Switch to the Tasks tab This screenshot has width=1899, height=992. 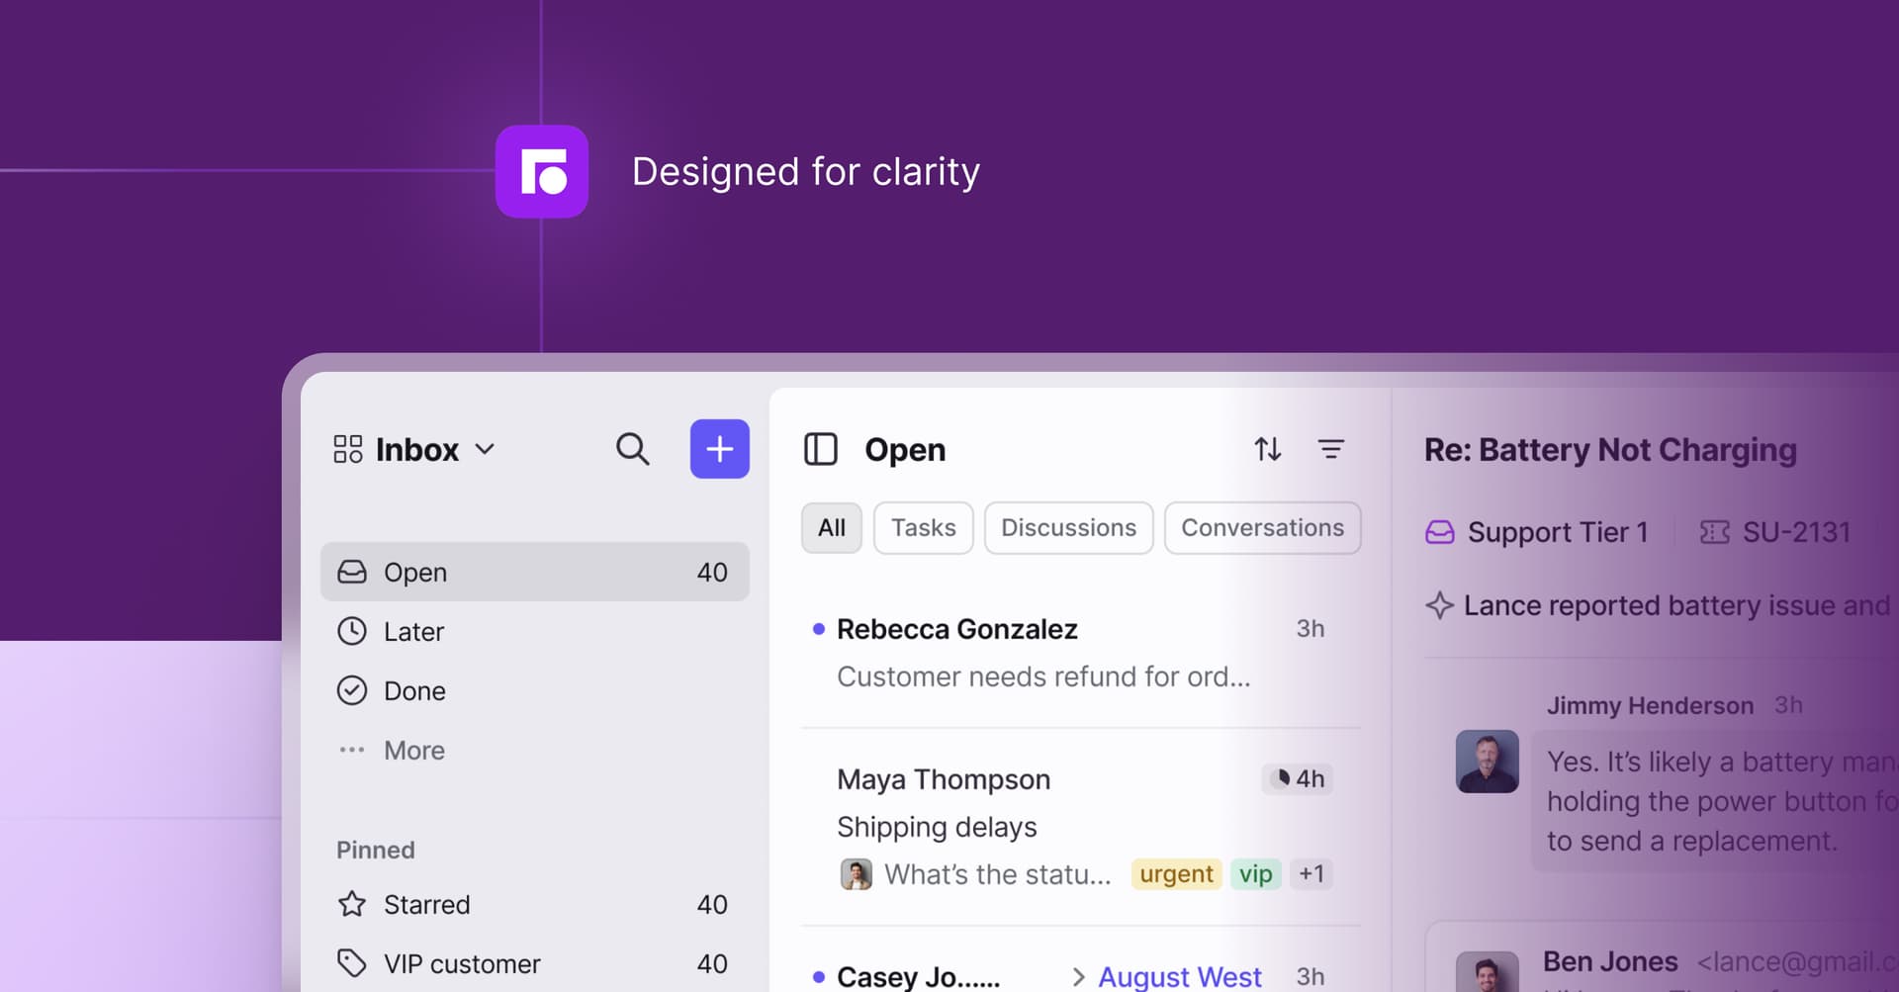[x=923, y=527]
